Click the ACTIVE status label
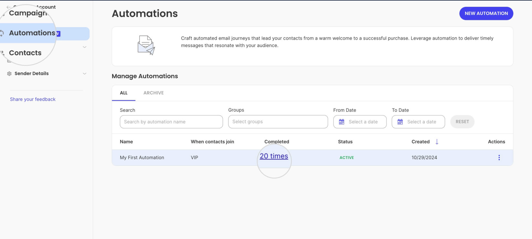532x239 pixels. click(x=346, y=157)
